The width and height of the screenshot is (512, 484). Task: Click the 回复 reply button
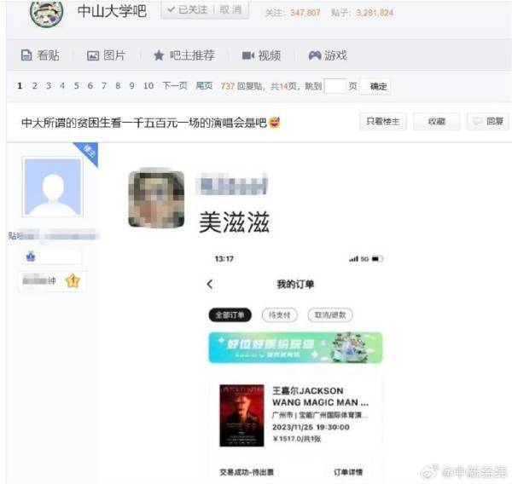(x=488, y=121)
